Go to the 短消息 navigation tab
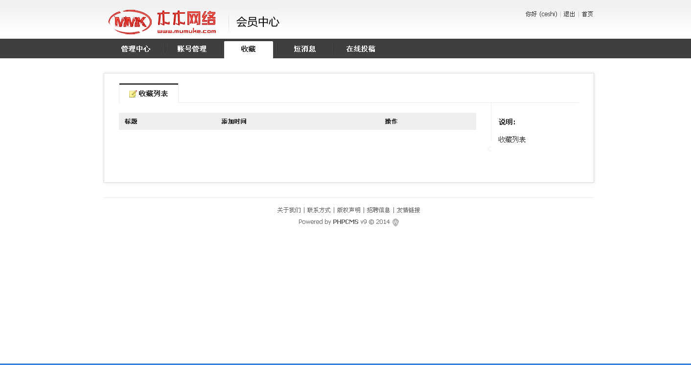This screenshot has height=365, width=691. click(x=305, y=49)
